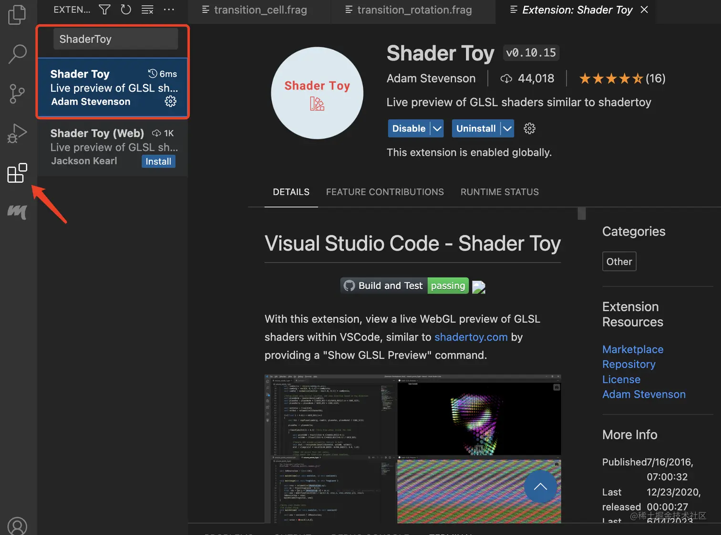The width and height of the screenshot is (721, 535).
Task: Refresh the extensions search results
Action: [x=125, y=9]
